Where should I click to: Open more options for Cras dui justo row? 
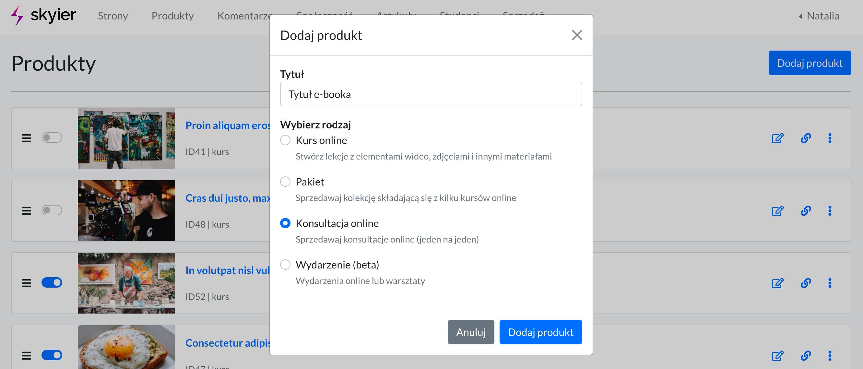click(830, 211)
